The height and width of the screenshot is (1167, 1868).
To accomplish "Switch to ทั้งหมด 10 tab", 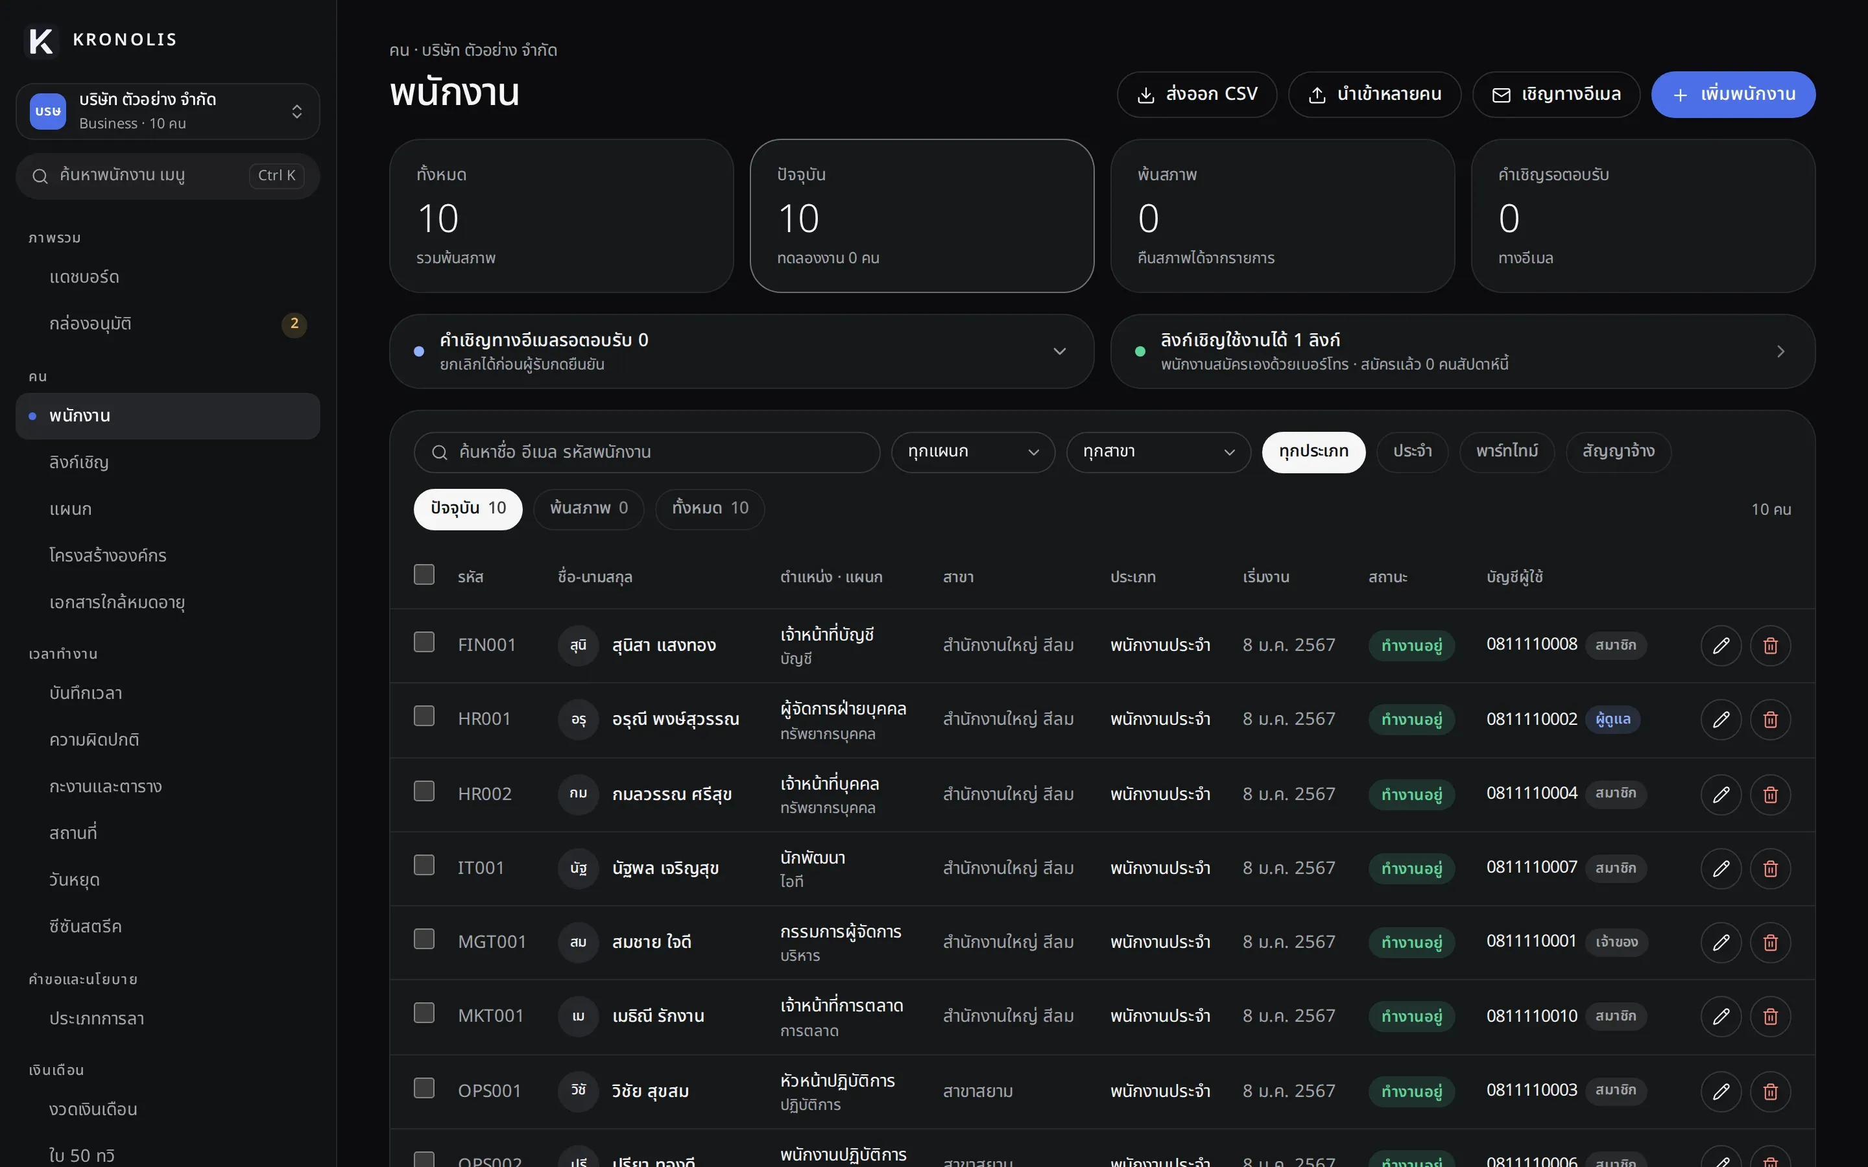I will pyautogui.click(x=710, y=509).
